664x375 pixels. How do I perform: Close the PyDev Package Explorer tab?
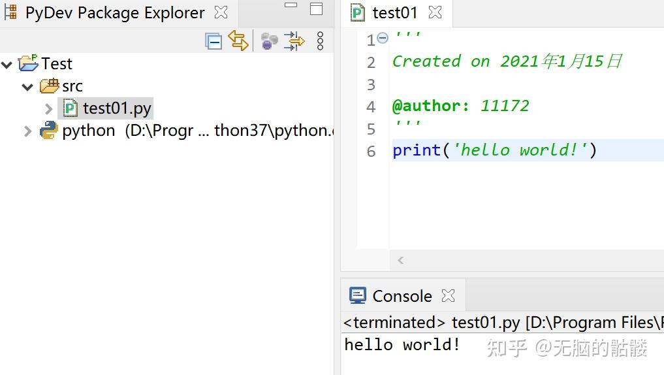221,12
